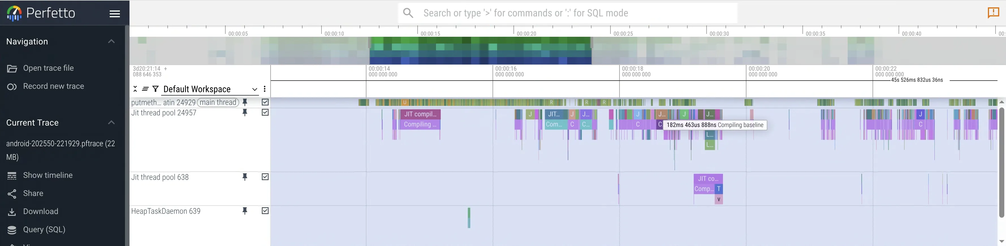The image size is (1006, 246).
Task: Open the track filter funnel icon
Action: [x=156, y=89]
